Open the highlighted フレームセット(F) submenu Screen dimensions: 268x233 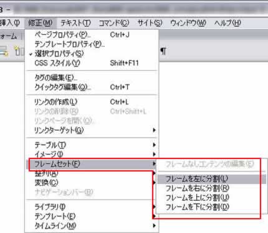(92, 164)
